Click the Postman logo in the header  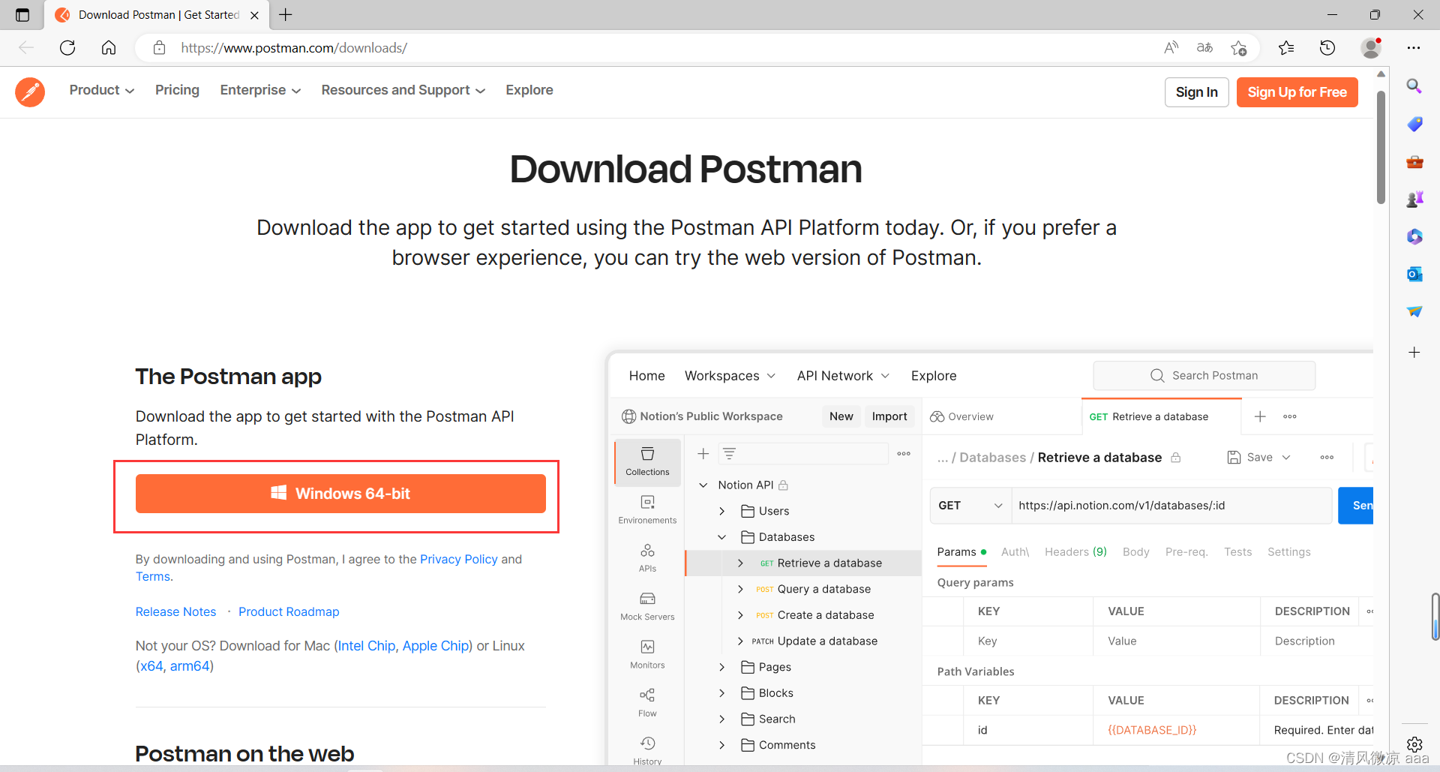click(x=30, y=92)
